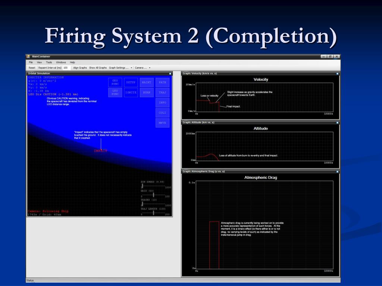This screenshot has width=382, height=286.
Task: Click the BURN button
Action: coord(147,92)
